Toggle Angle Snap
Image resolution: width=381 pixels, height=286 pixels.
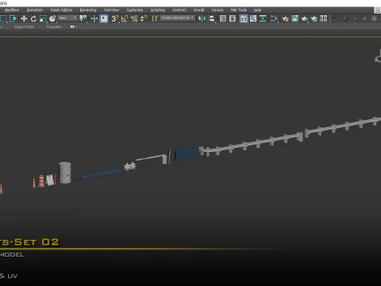click(x=125, y=18)
